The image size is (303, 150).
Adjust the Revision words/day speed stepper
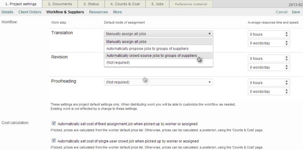pos(287,67)
